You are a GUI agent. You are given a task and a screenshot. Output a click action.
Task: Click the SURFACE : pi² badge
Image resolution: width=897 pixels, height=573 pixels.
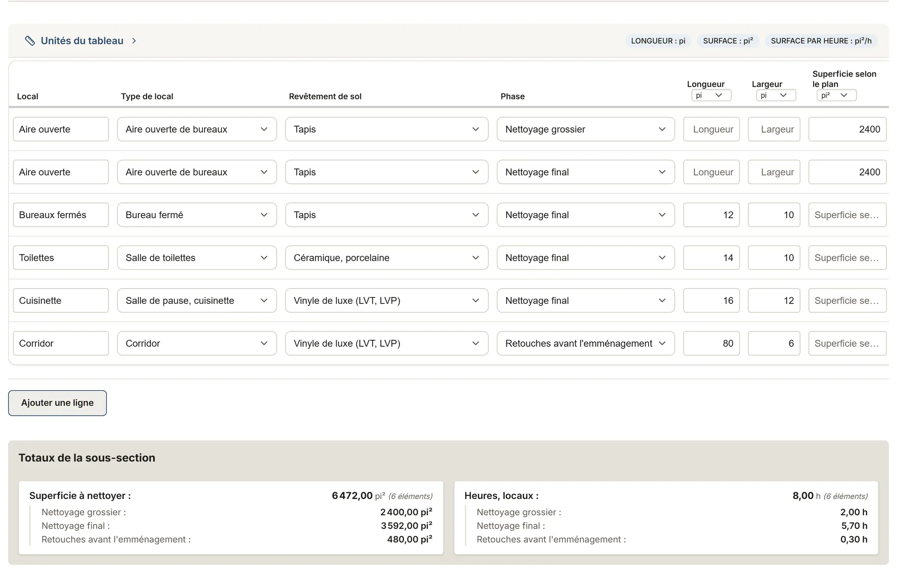click(728, 41)
